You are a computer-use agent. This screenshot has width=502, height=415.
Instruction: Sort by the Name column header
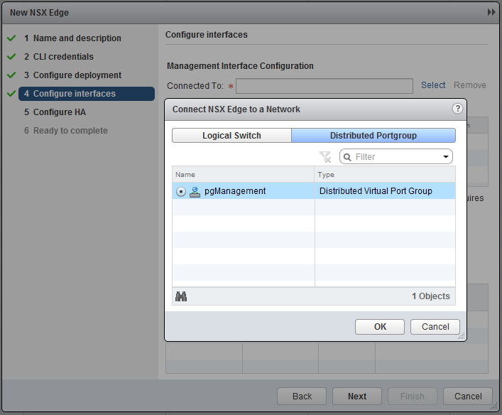[243, 174]
